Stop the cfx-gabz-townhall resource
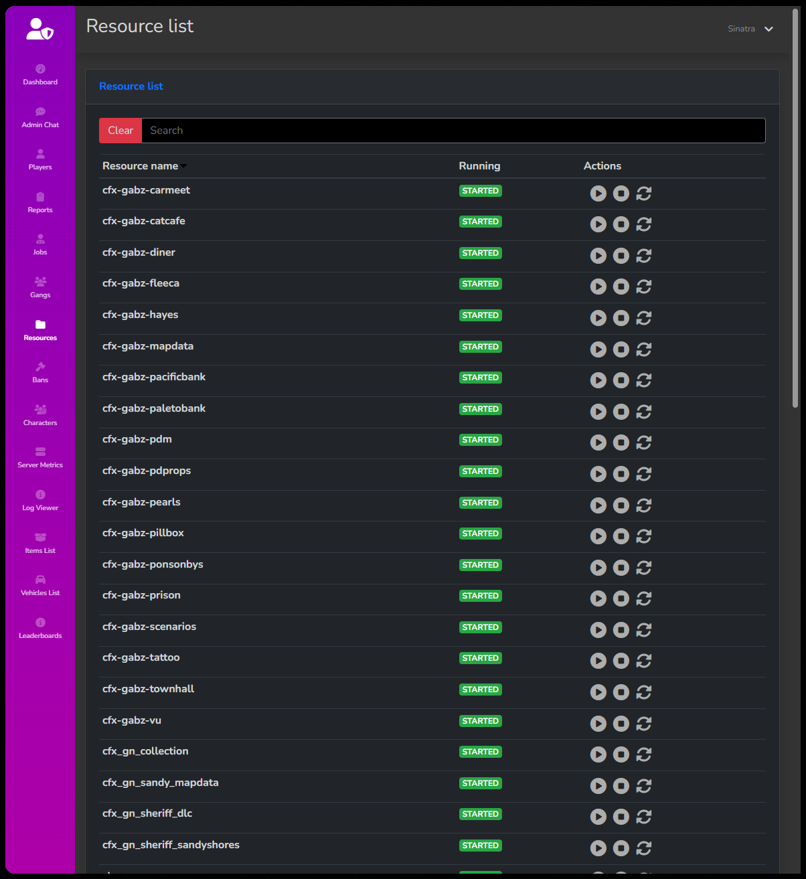The image size is (806, 879). click(621, 692)
